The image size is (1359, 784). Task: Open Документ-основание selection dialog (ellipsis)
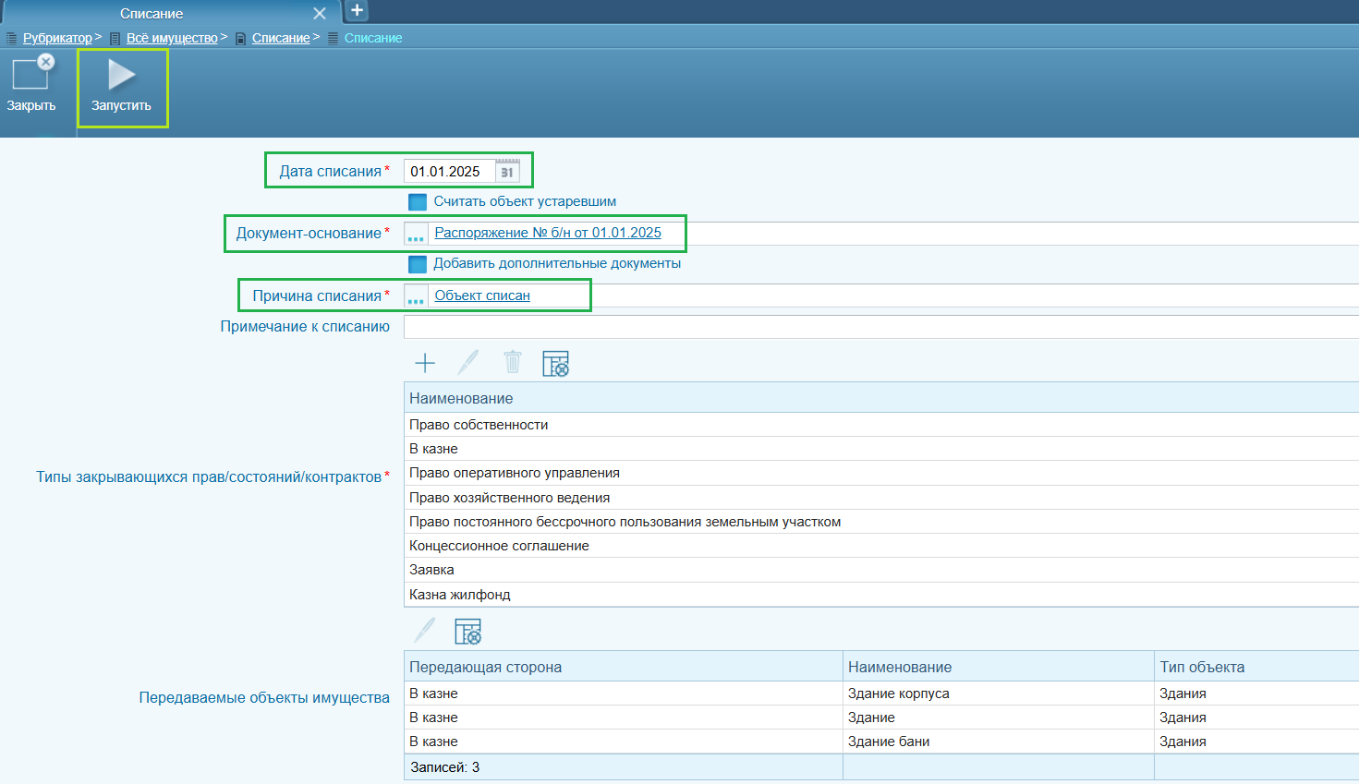coord(416,234)
